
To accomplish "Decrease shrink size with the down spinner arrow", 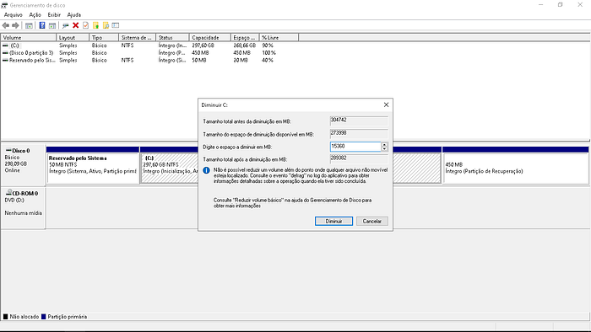I will 384,149.
